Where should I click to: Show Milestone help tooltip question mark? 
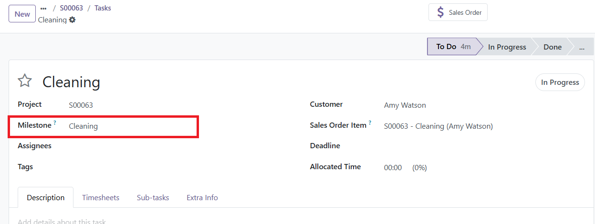pyautogui.click(x=55, y=123)
